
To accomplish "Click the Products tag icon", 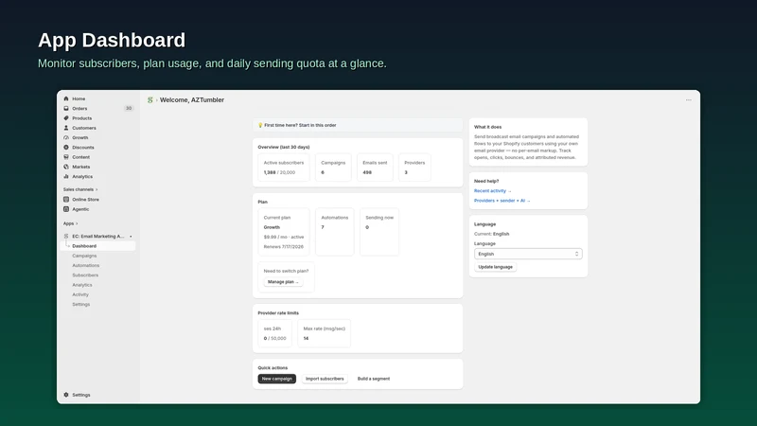I will click(66, 117).
